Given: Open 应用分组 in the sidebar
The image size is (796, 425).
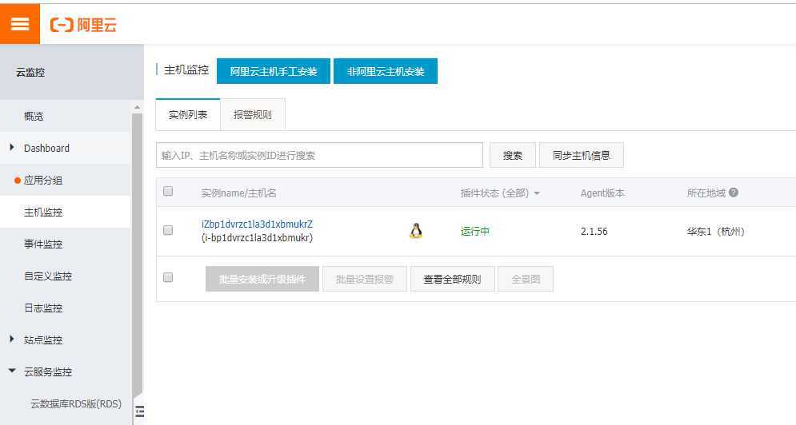Looking at the screenshot, I should [x=43, y=180].
